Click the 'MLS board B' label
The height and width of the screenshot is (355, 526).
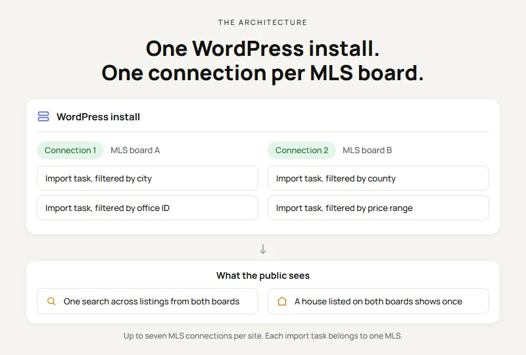coord(368,150)
